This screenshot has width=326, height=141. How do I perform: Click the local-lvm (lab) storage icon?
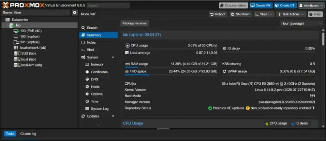pyautogui.click(x=17, y=65)
